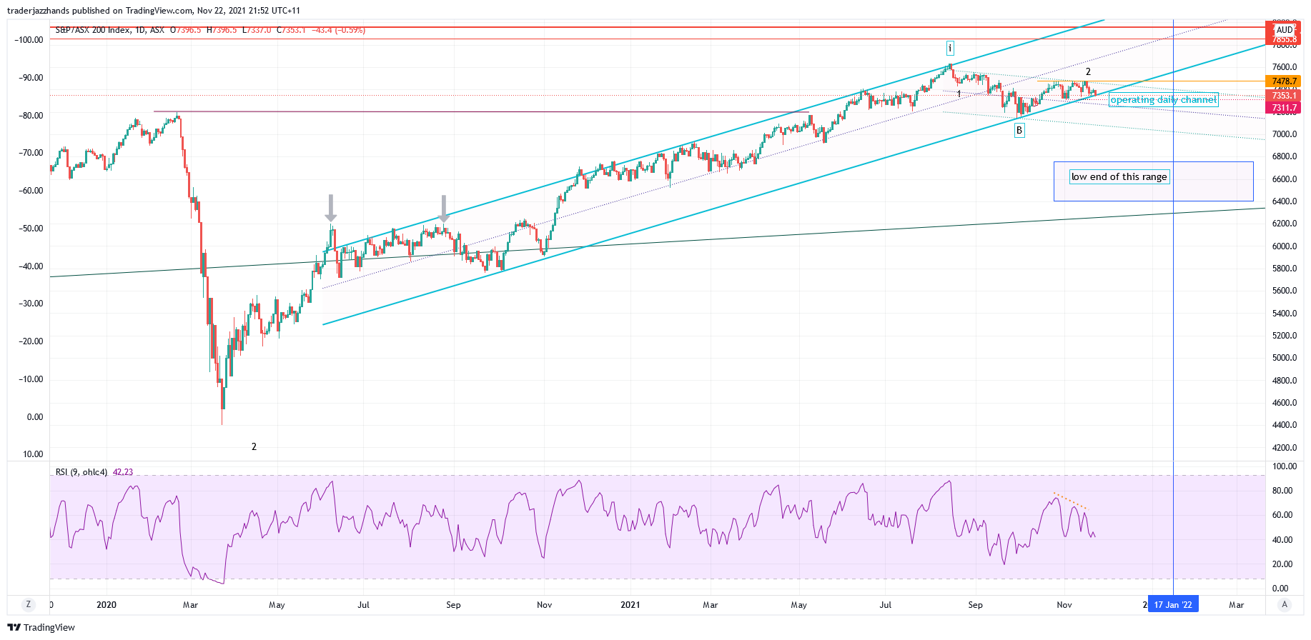The height and width of the screenshot is (640, 1311).
Task: Click the gray arrow above the June 2020 peak
Action: point(330,209)
